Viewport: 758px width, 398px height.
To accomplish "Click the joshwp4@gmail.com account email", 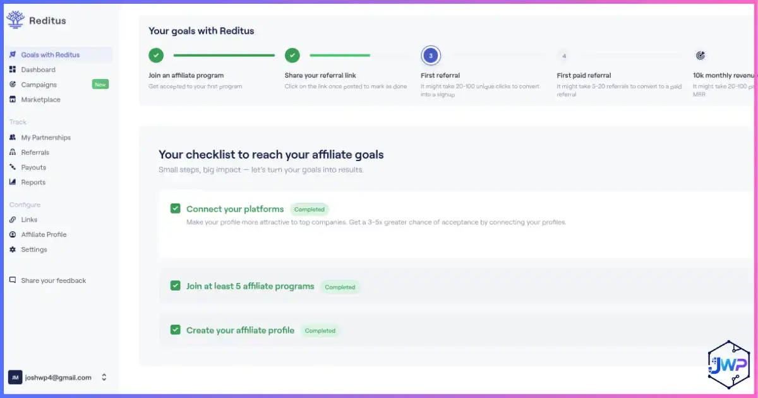I will coord(58,377).
